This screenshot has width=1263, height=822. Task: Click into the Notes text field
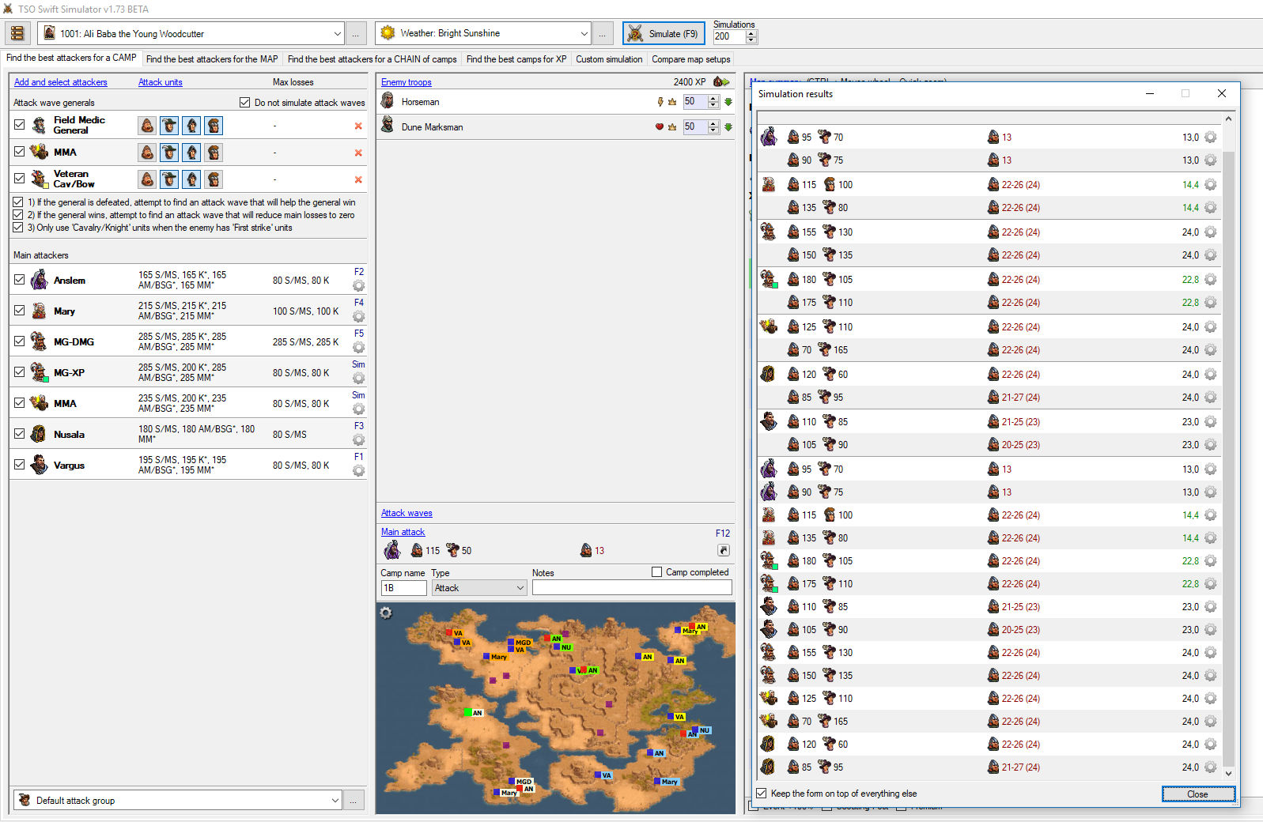(x=631, y=588)
